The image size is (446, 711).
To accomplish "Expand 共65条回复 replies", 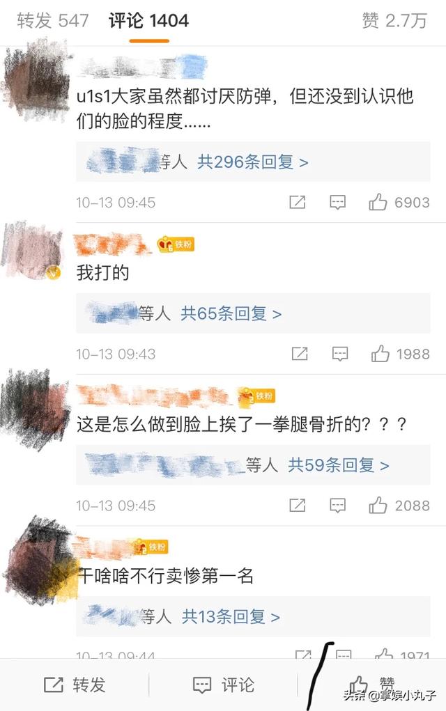I will tap(231, 313).
